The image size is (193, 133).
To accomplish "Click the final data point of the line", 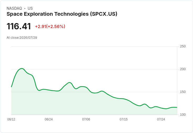I will click(177, 107).
